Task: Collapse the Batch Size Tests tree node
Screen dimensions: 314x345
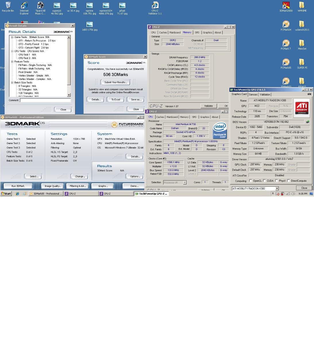Action: (12, 83)
